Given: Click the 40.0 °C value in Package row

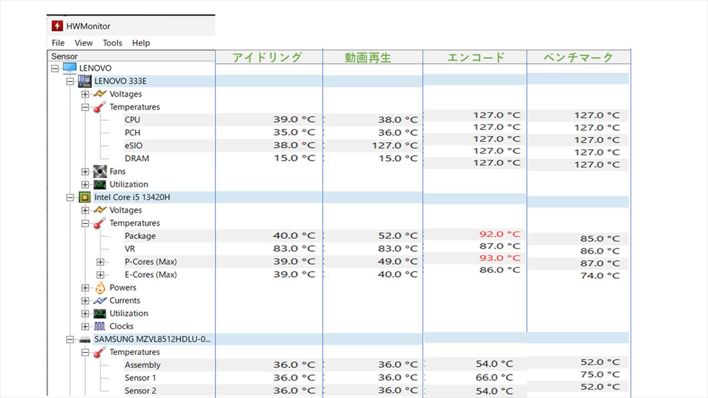Looking at the screenshot, I should coord(294,235).
